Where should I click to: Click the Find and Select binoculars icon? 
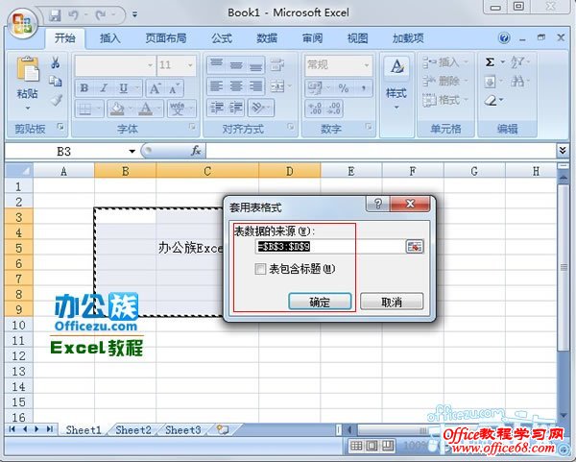pyautogui.click(x=517, y=82)
